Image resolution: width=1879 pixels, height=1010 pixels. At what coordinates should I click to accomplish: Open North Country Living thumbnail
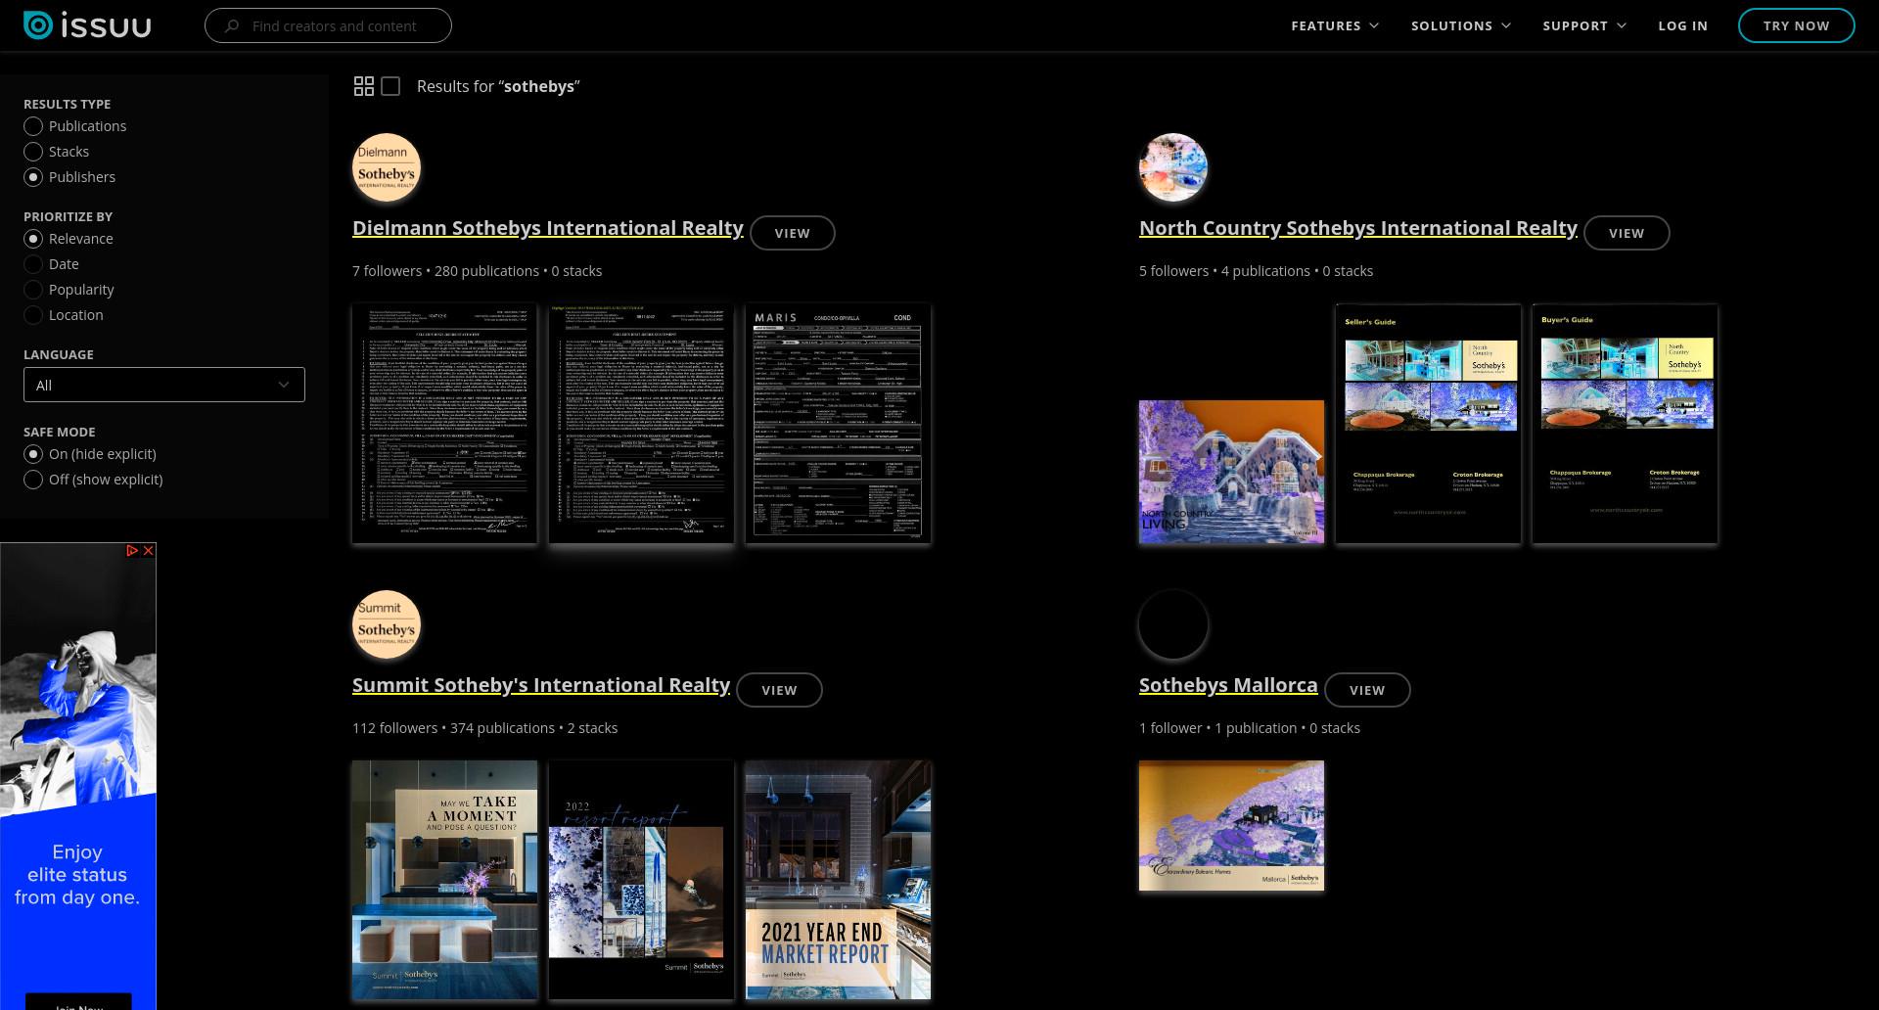[x=1231, y=472]
